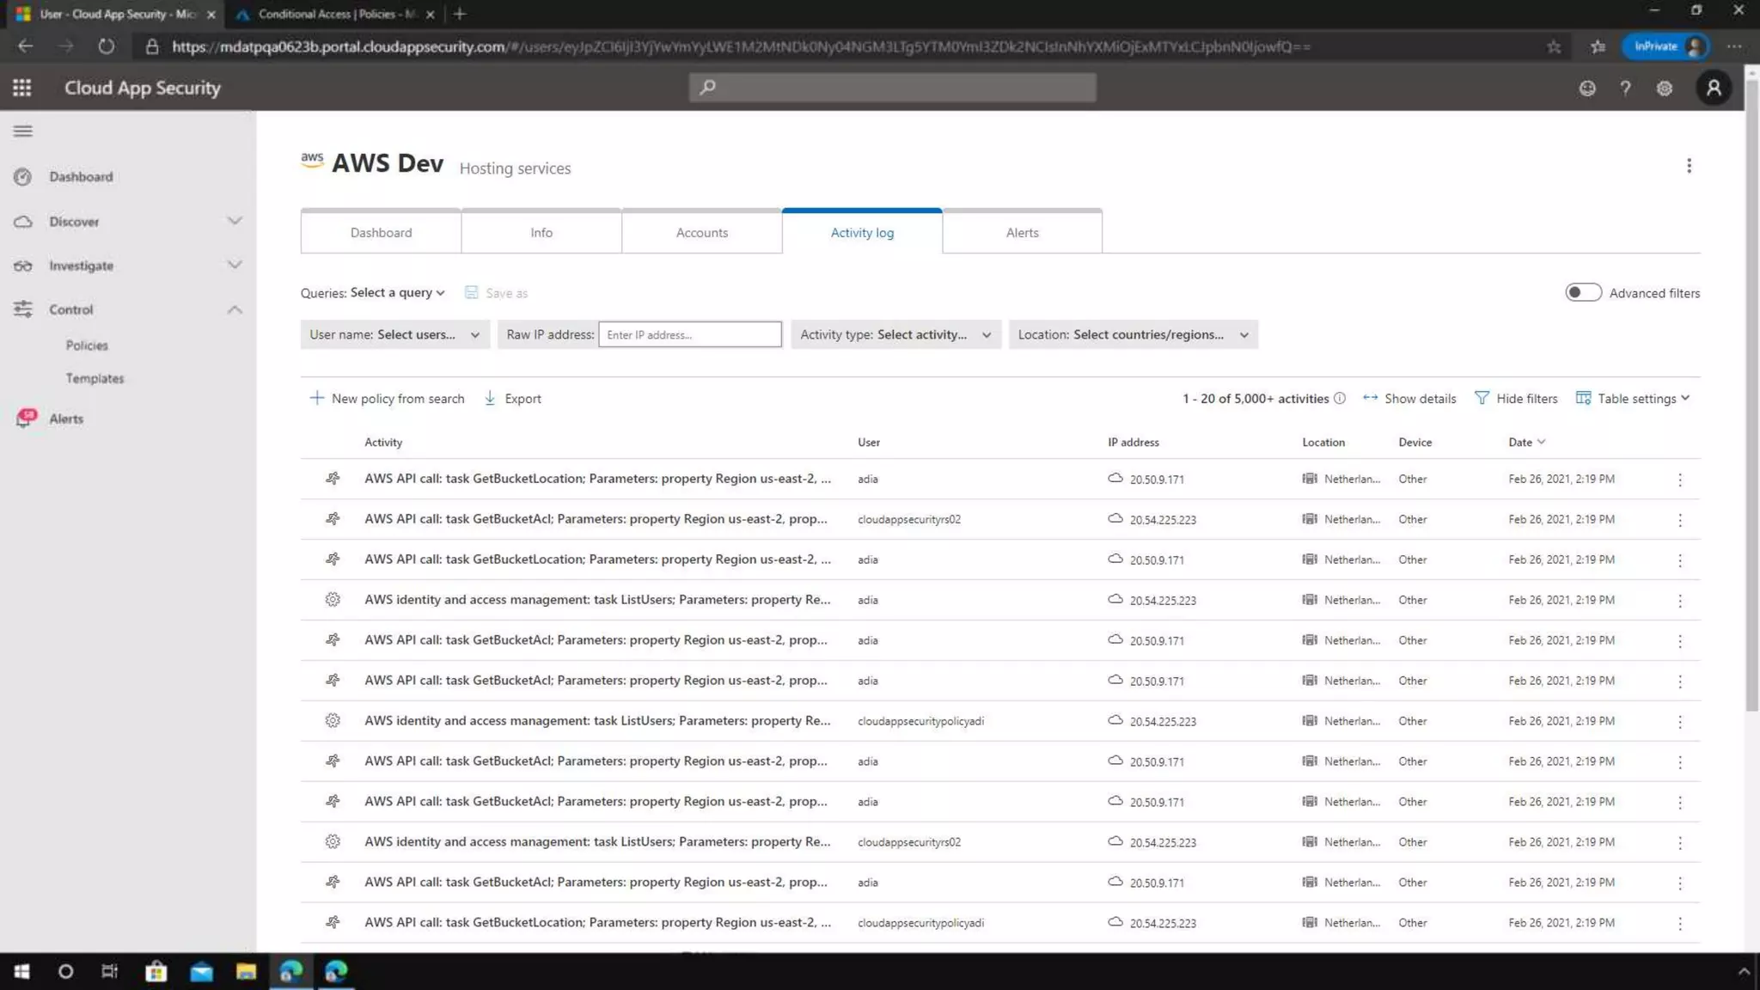Open Windows Start menu
This screenshot has width=1760, height=990.
pyautogui.click(x=21, y=971)
